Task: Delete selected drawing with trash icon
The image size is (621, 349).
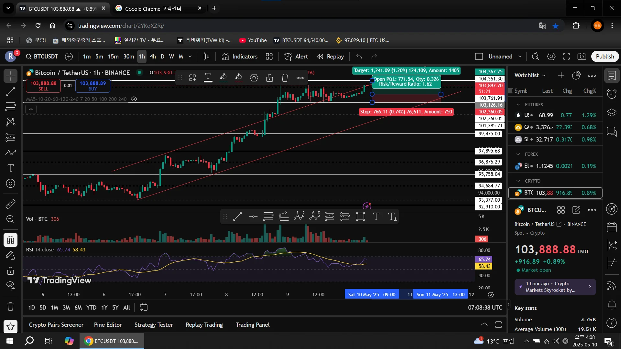Action: tap(285, 78)
